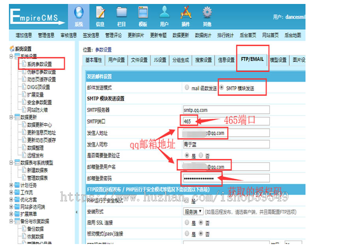Click folder icon beside 计划任务
This screenshot has width=349, height=246.
tap(17, 185)
